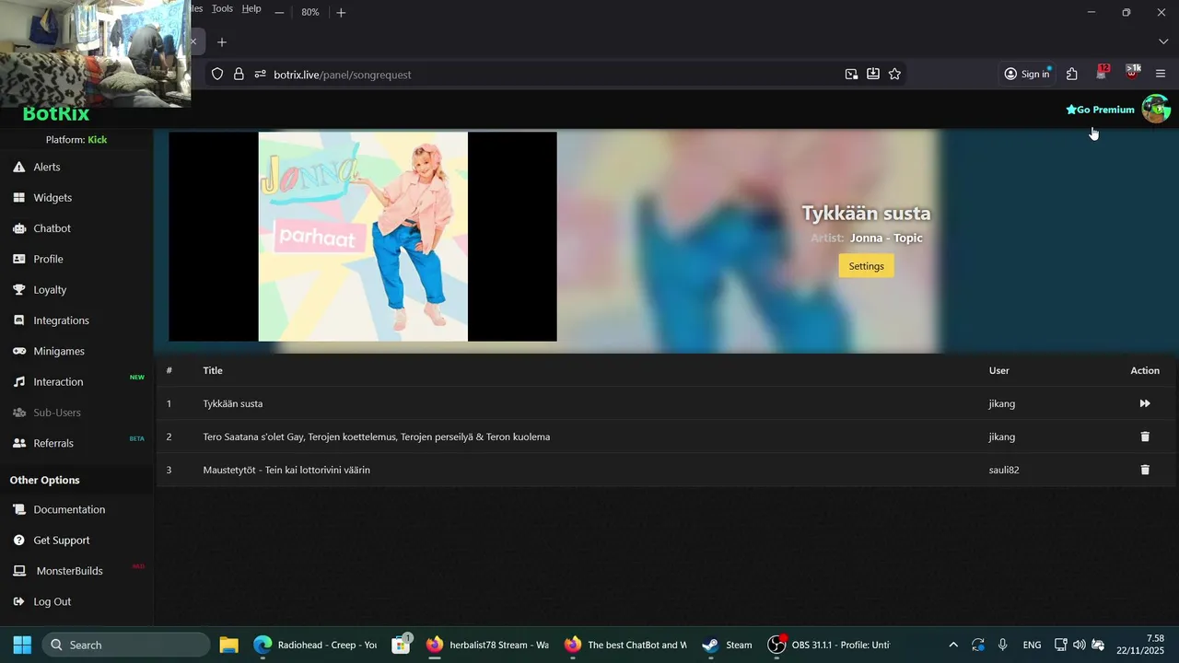Open a new browser tab
The width and height of the screenshot is (1179, 663).
tap(222, 42)
